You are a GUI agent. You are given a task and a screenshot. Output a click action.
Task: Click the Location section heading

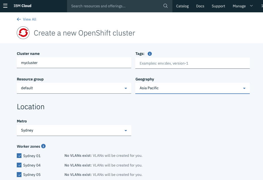click(x=31, y=107)
